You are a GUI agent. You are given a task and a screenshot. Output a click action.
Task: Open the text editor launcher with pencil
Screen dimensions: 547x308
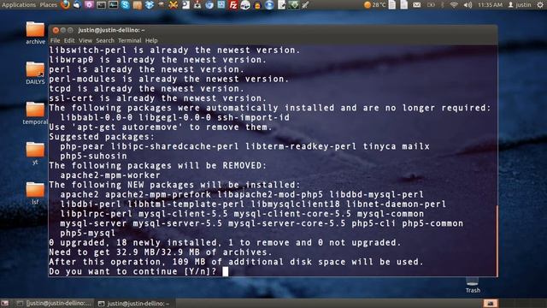pyautogui.click(x=281, y=5)
